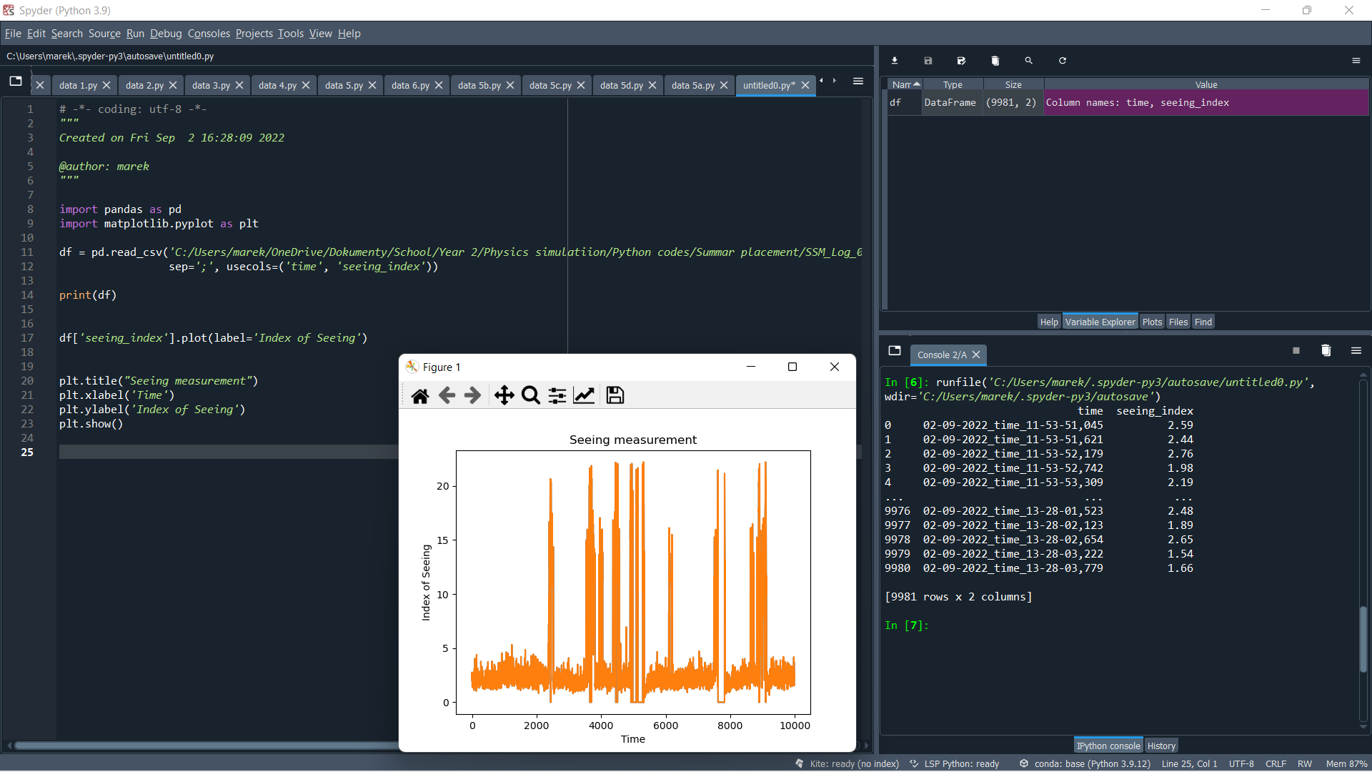Viewport: 1372px width, 772px height.
Task: Click Kite ready status indicator
Action: click(x=847, y=764)
